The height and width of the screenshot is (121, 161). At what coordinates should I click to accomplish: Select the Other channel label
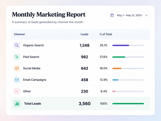[x=27, y=91]
